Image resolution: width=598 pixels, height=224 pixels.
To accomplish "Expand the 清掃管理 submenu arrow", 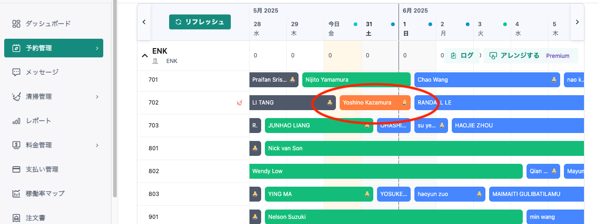I will [97, 97].
